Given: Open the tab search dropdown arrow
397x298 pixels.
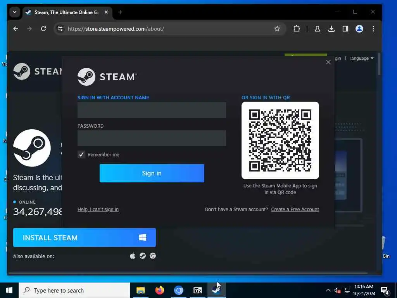Looking at the screenshot, I should pyautogui.click(x=15, y=12).
